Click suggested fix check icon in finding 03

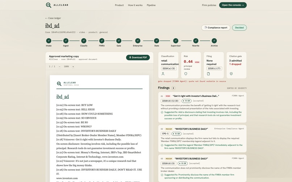[x=162, y=175]
